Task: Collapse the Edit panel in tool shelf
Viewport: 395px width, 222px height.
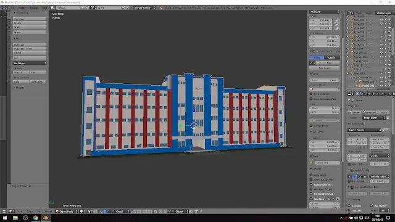Action: 14,38
